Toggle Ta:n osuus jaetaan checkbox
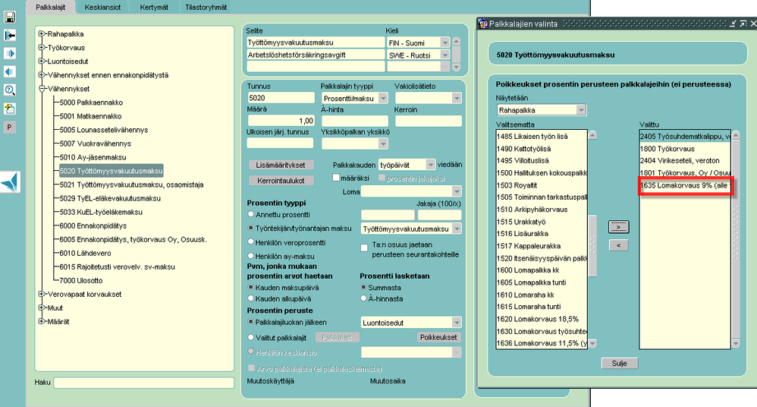 tap(364, 248)
